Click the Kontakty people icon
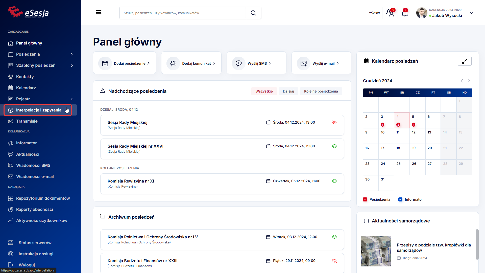 tap(11, 77)
